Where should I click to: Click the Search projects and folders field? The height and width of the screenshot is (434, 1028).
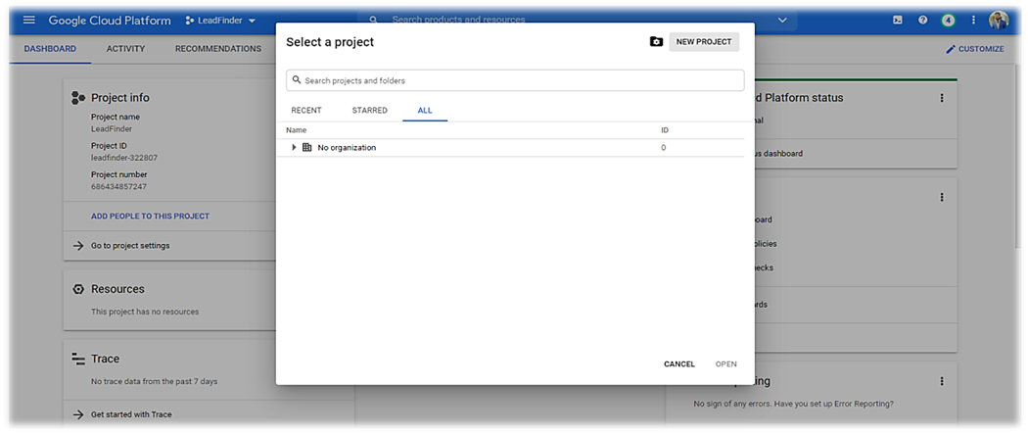515,80
